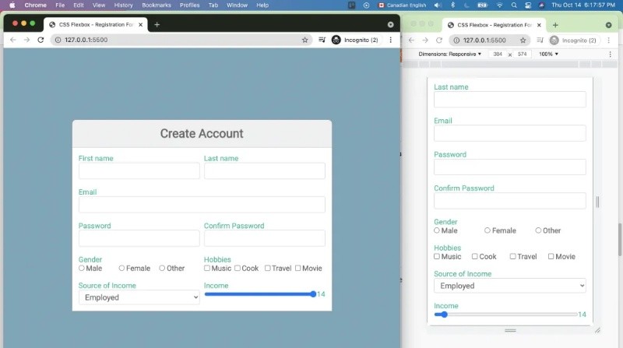Click the Income slider in the left form
Viewport: 623px width, 348px height.
pyautogui.click(x=260, y=294)
